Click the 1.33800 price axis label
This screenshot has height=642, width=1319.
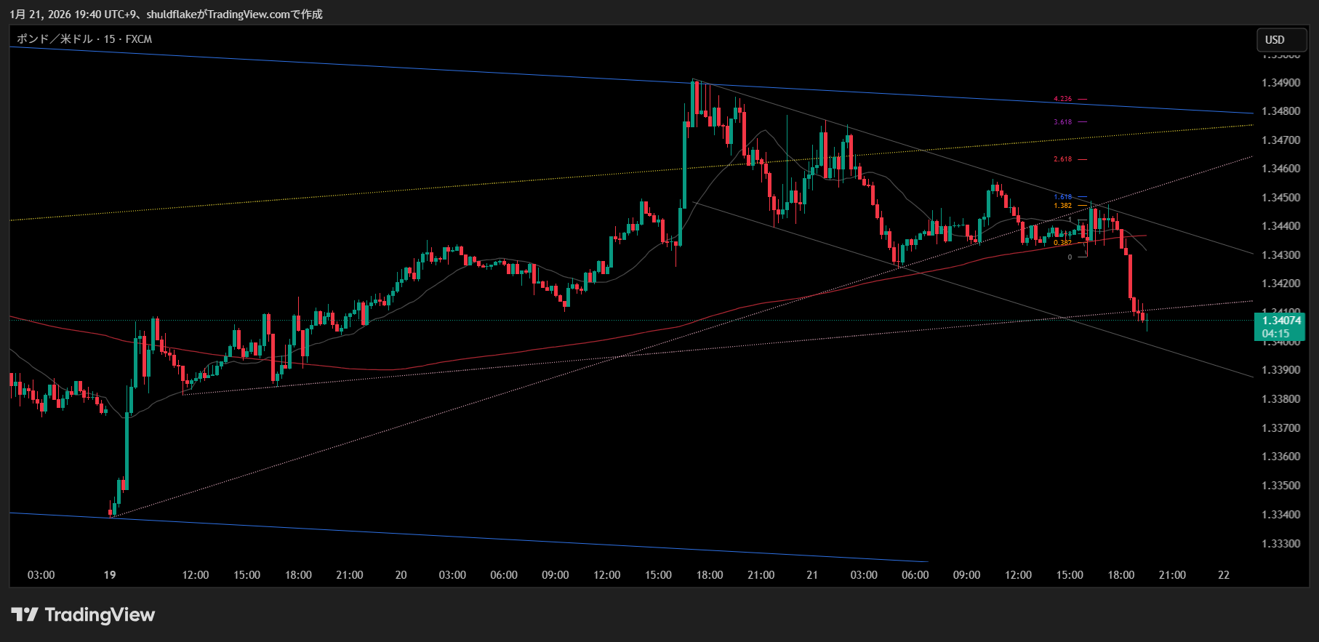1280,399
